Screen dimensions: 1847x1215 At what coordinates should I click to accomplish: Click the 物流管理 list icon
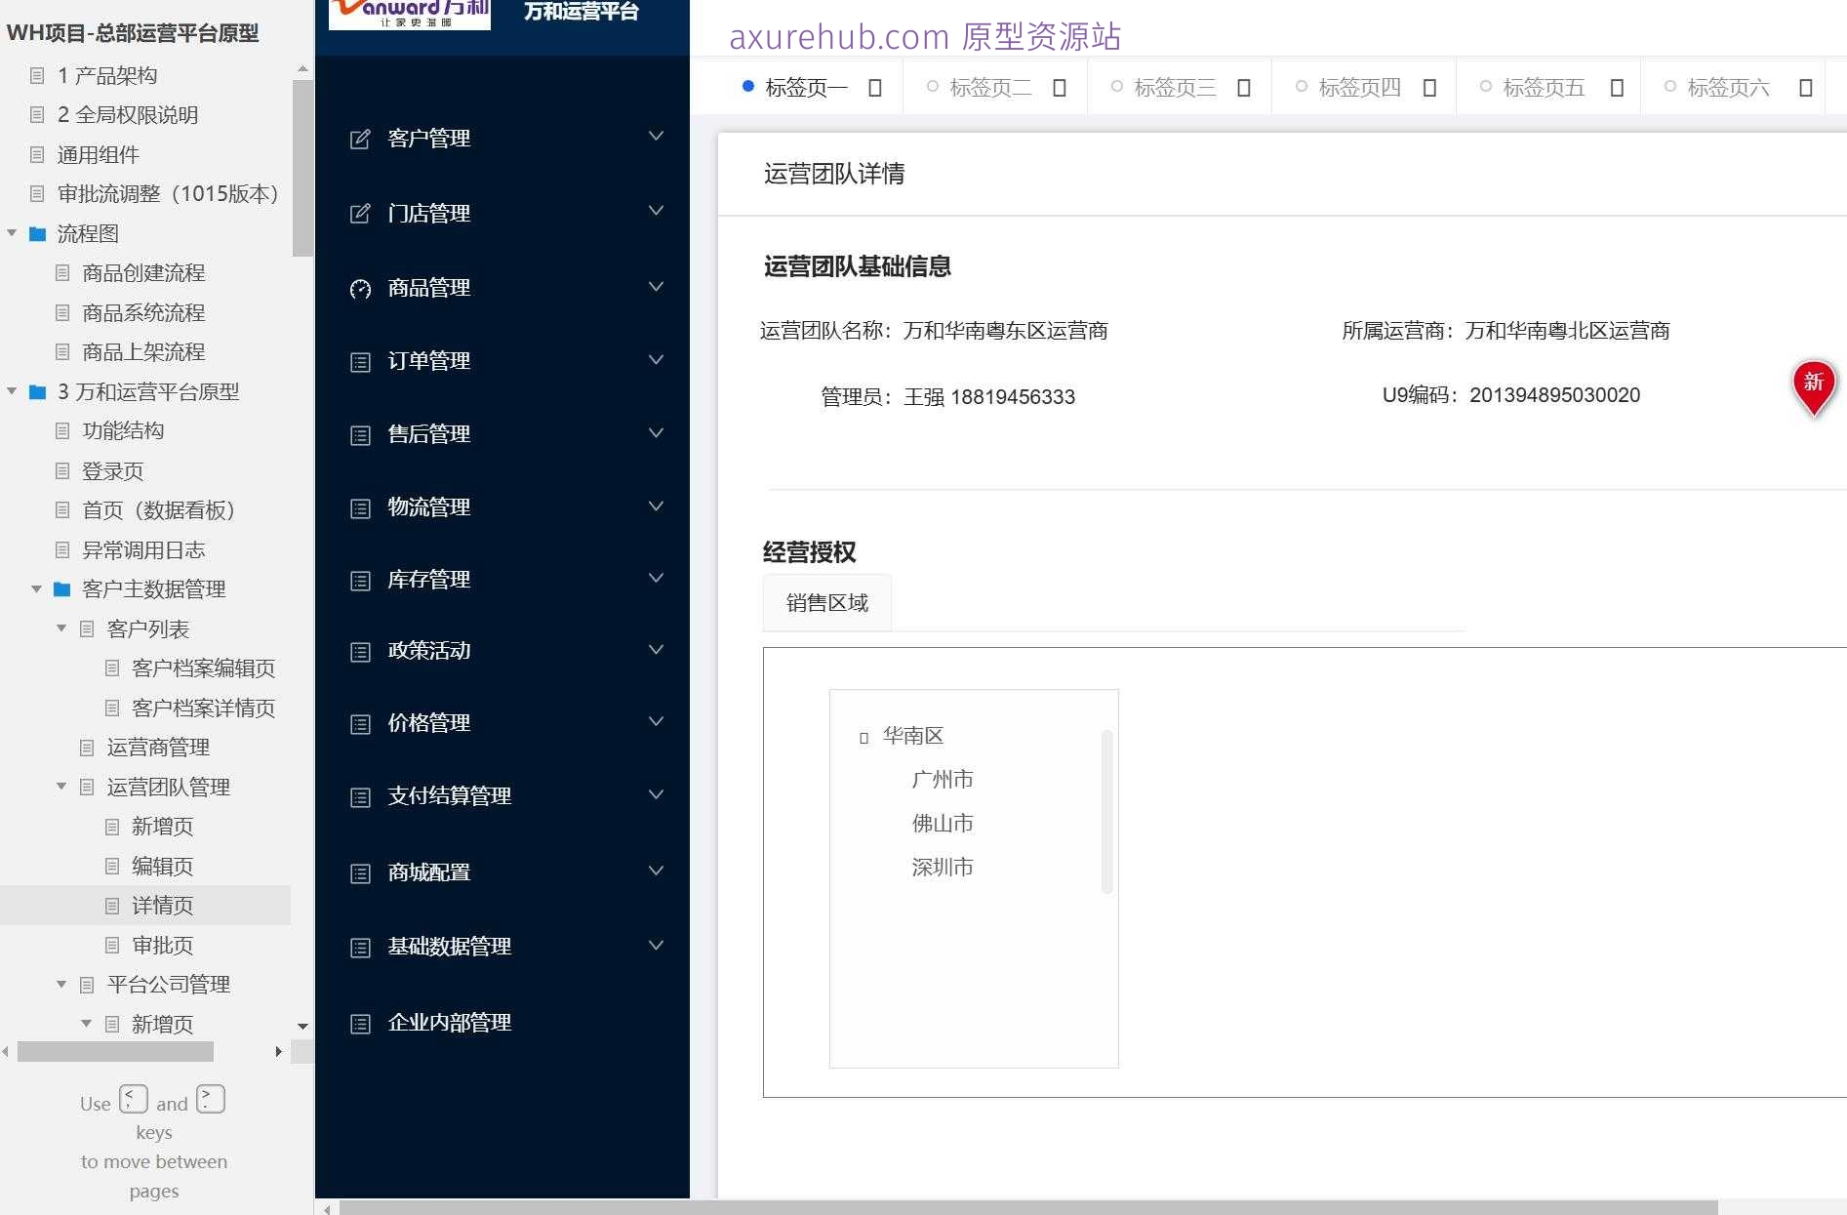click(358, 506)
